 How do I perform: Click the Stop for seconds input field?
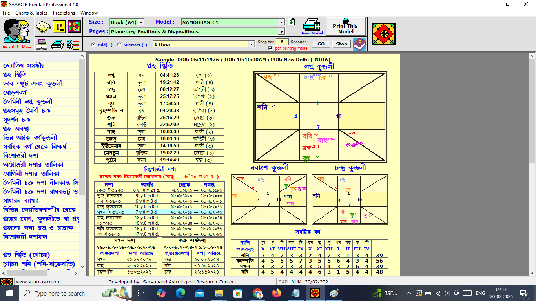[x=282, y=42]
